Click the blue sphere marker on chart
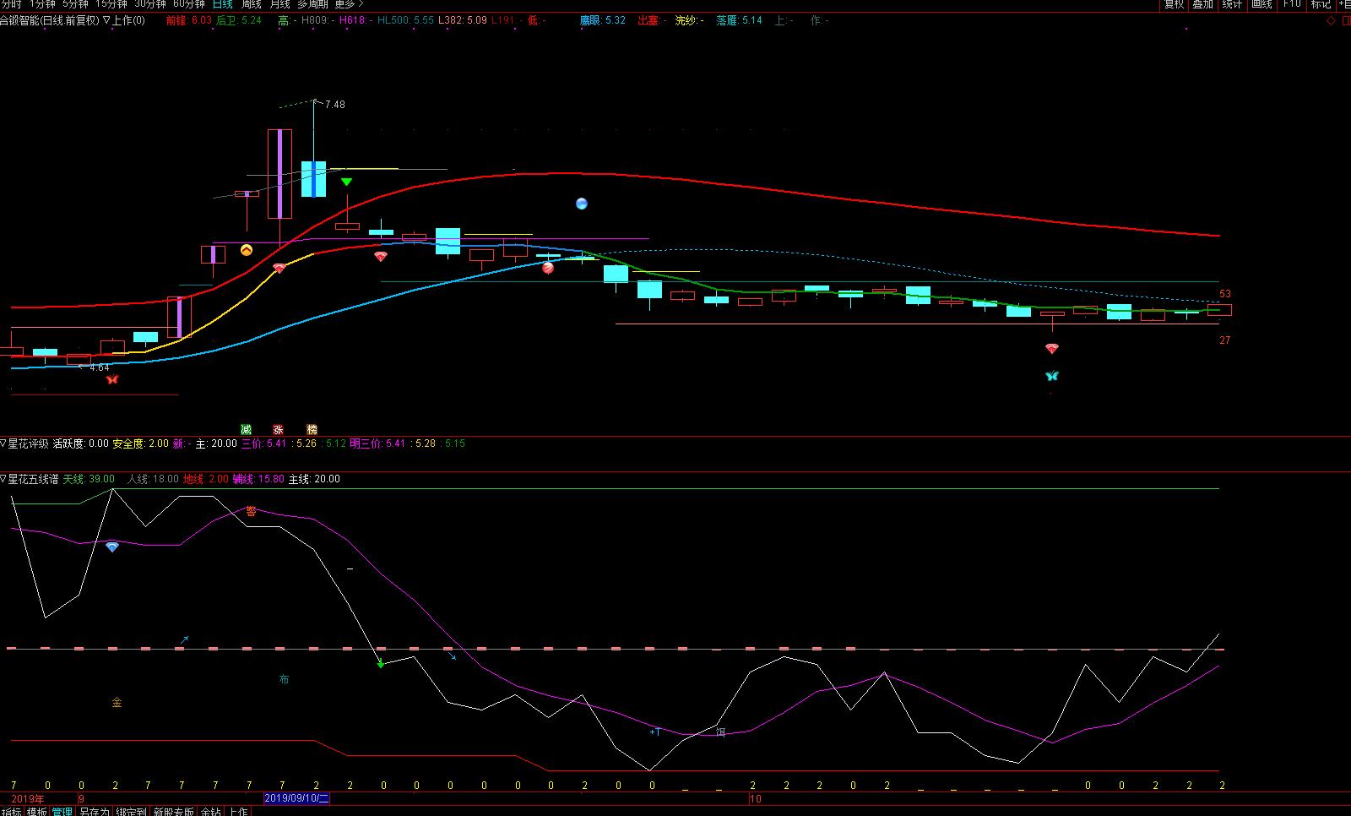Screen dimensions: 1351x816 pyautogui.click(x=581, y=204)
